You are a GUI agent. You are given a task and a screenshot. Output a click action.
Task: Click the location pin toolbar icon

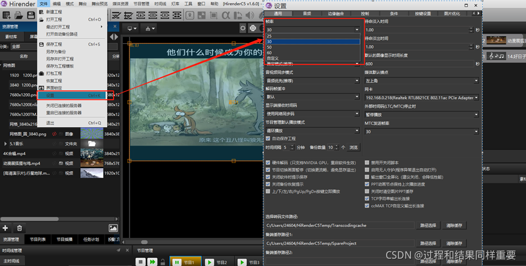190,15
